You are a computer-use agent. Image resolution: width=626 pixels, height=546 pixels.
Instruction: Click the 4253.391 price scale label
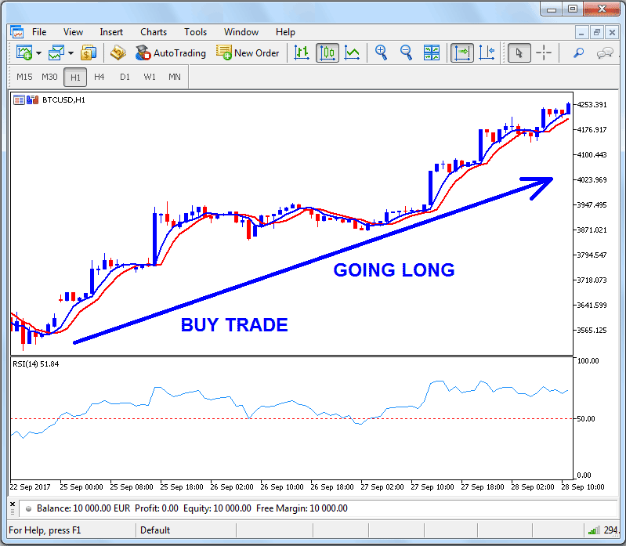click(x=592, y=104)
